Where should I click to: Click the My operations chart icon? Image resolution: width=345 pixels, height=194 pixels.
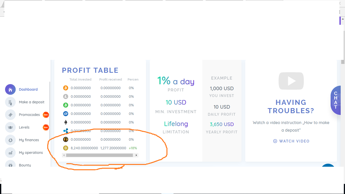tap(10, 153)
